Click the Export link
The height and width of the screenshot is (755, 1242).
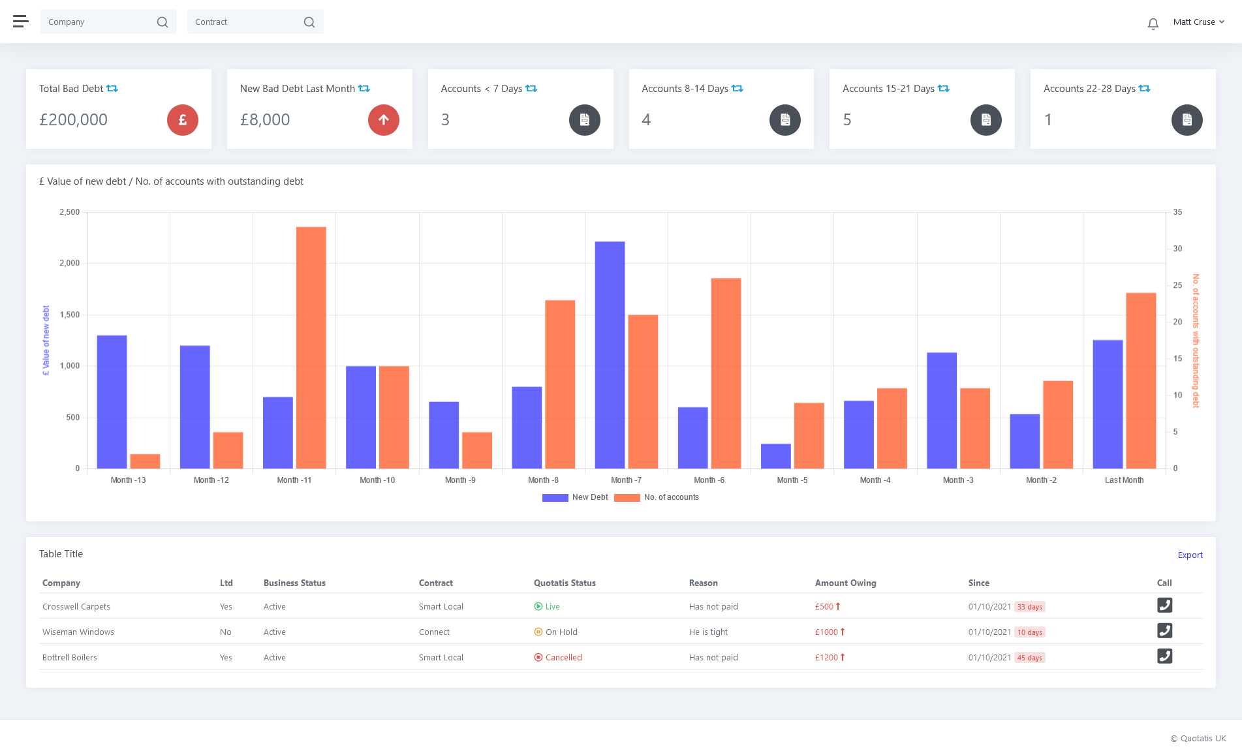1190,555
